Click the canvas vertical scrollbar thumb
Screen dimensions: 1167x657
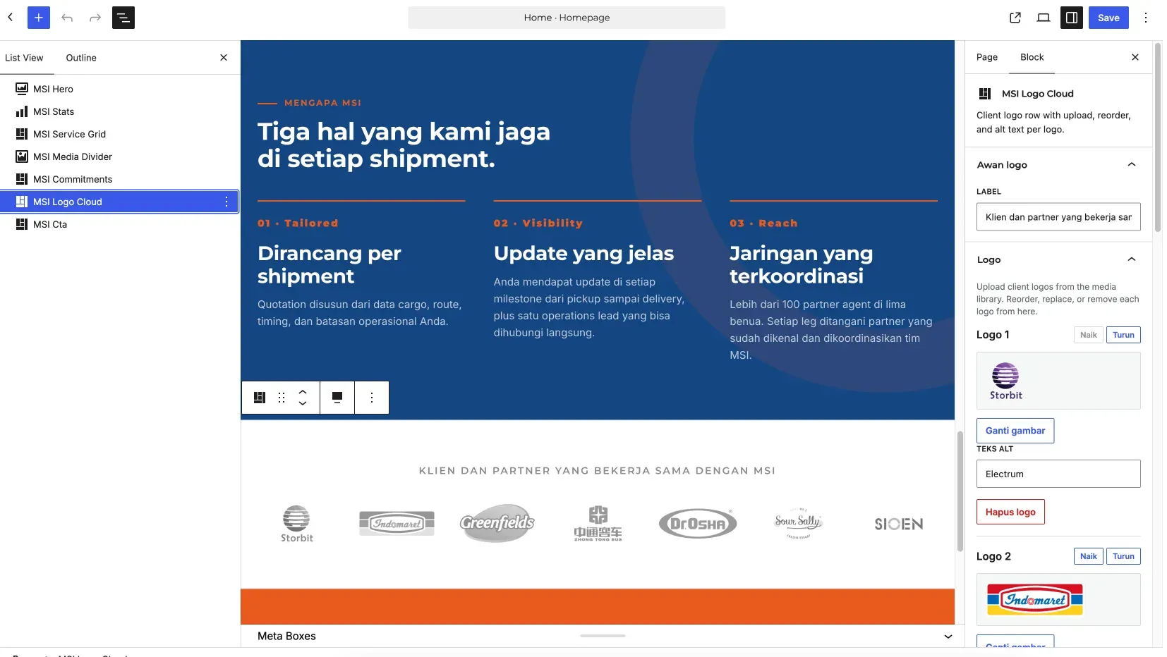coord(960,491)
